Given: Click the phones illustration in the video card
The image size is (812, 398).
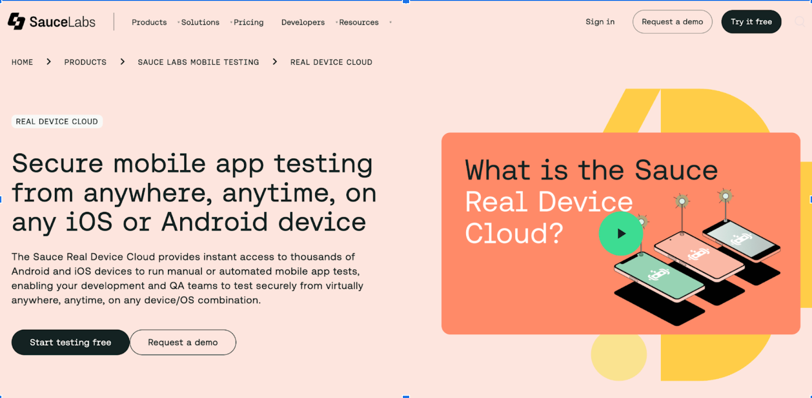Looking at the screenshot, I should 697,257.
